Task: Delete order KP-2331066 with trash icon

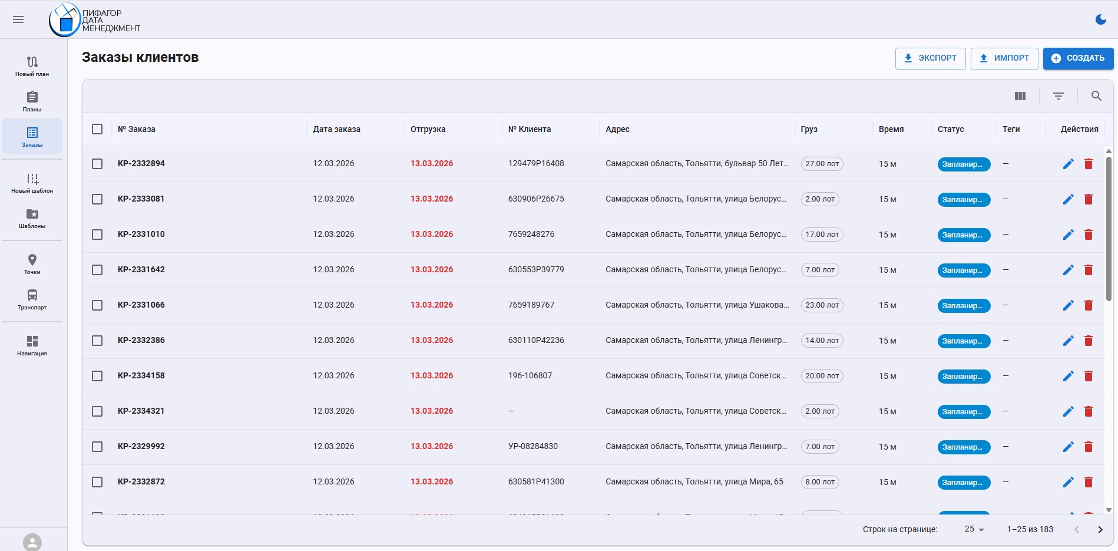Action: pyautogui.click(x=1089, y=305)
